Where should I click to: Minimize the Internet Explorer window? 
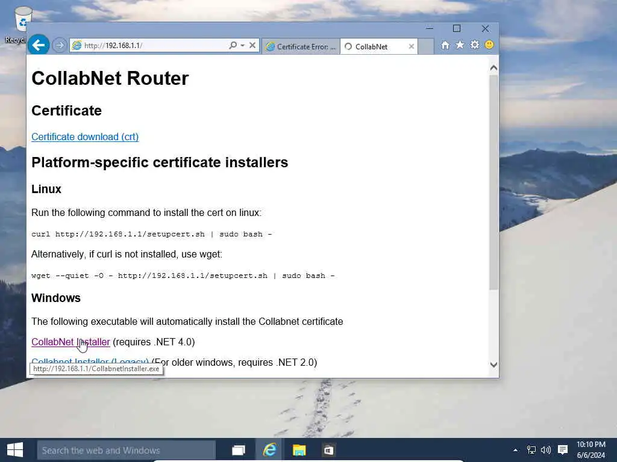[x=430, y=28]
